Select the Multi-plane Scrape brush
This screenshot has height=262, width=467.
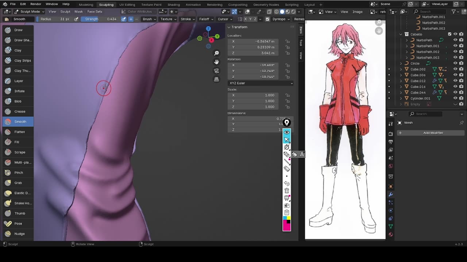click(x=18, y=162)
